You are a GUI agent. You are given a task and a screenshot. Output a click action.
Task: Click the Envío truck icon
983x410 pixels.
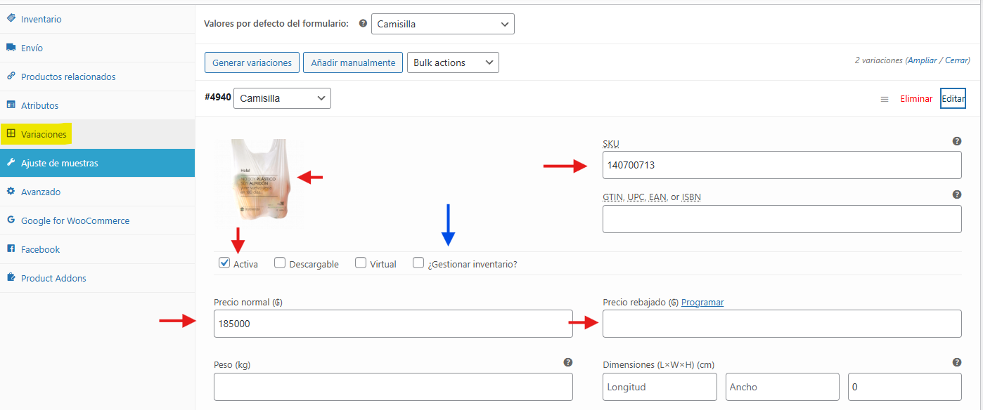(x=11, y=48)
